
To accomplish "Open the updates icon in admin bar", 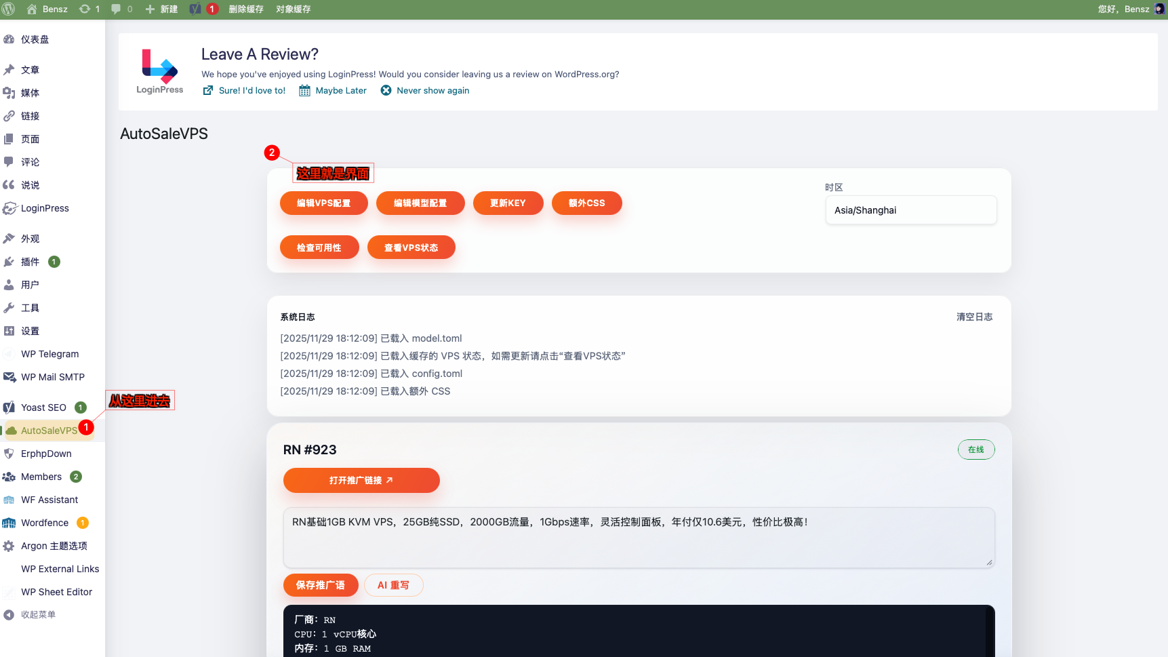I will click(85, 9).
